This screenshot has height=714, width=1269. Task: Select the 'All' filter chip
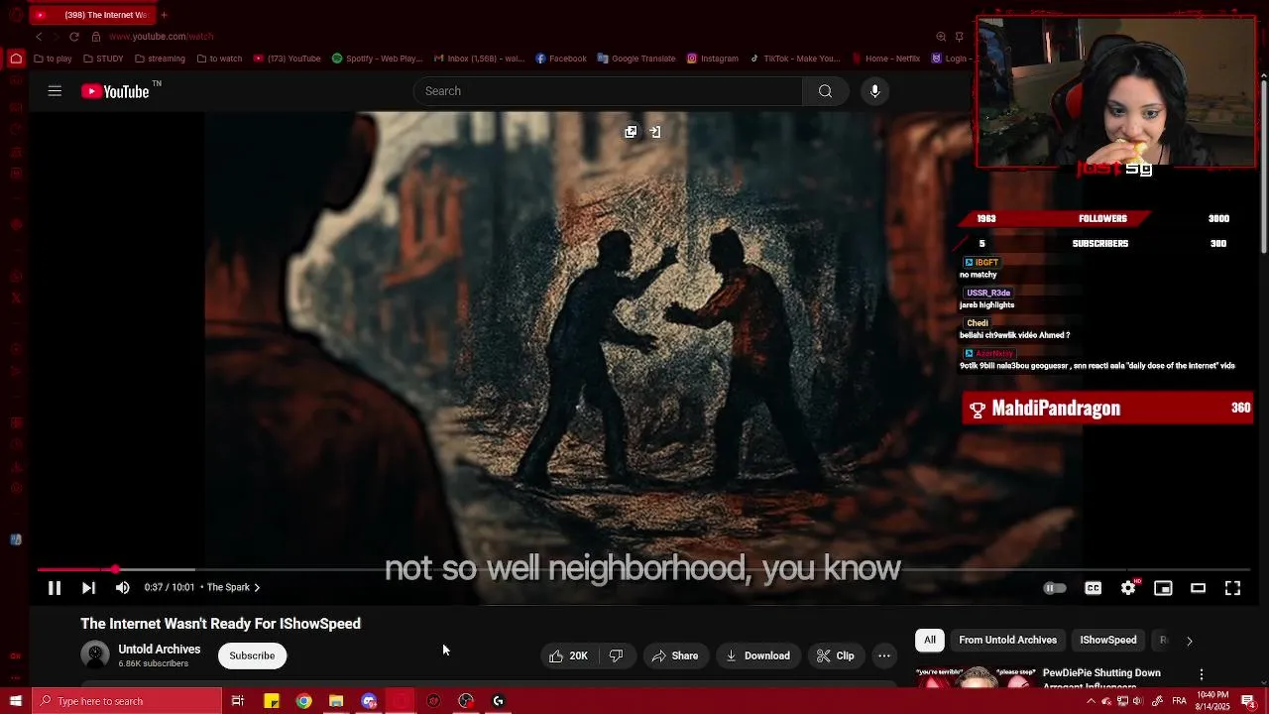(930, 641)
